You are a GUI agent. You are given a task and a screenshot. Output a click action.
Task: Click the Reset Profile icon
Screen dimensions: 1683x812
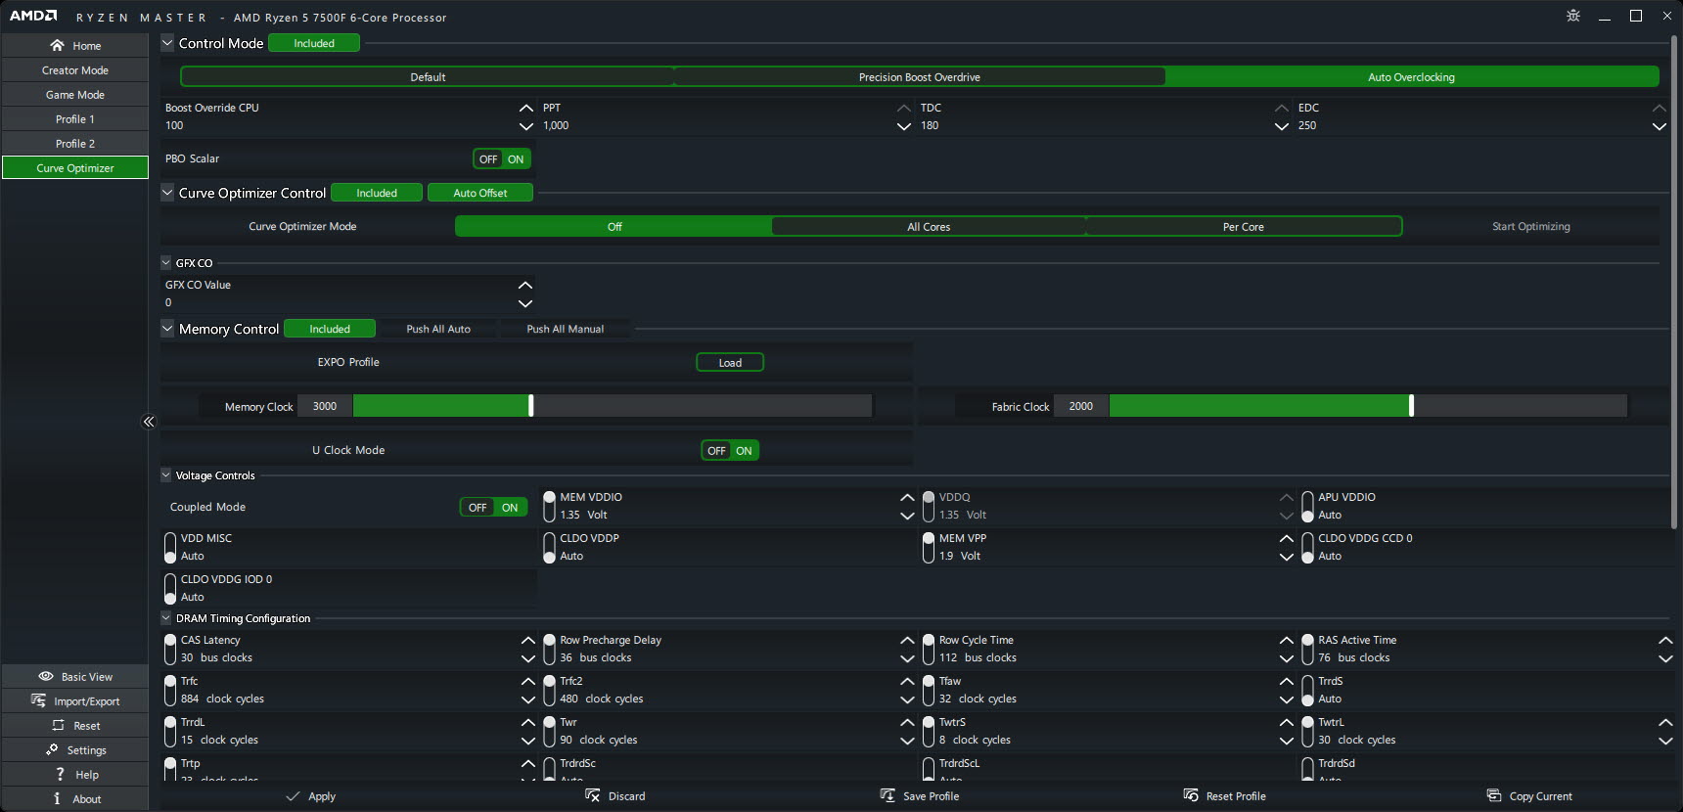1191,795
